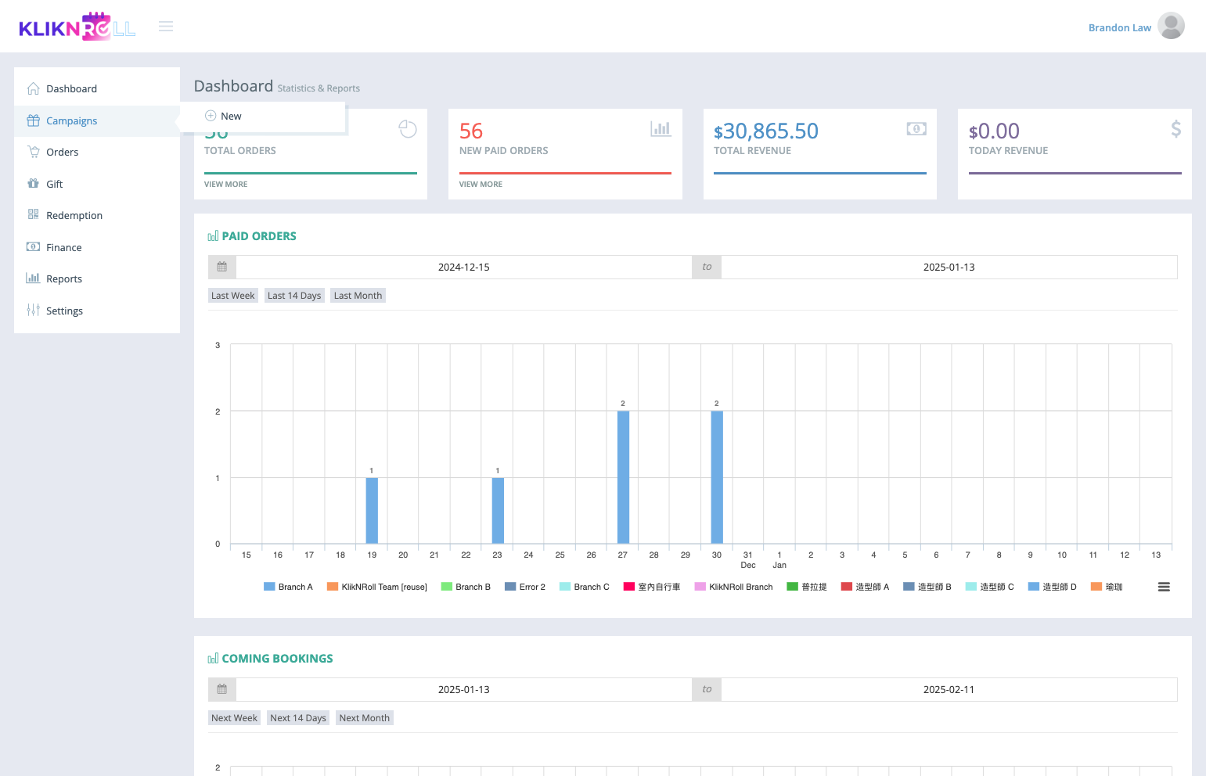Click the Finance money icon
Image resolution: width=1206 pixels, height=776 pixels.
(33, 246)
